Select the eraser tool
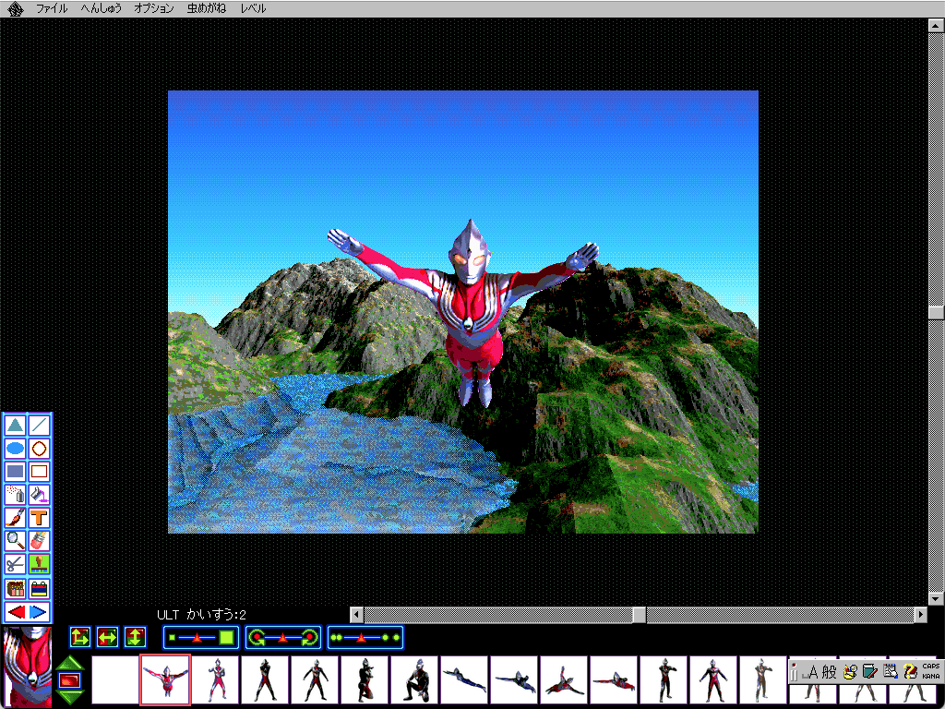 [39, 541]
